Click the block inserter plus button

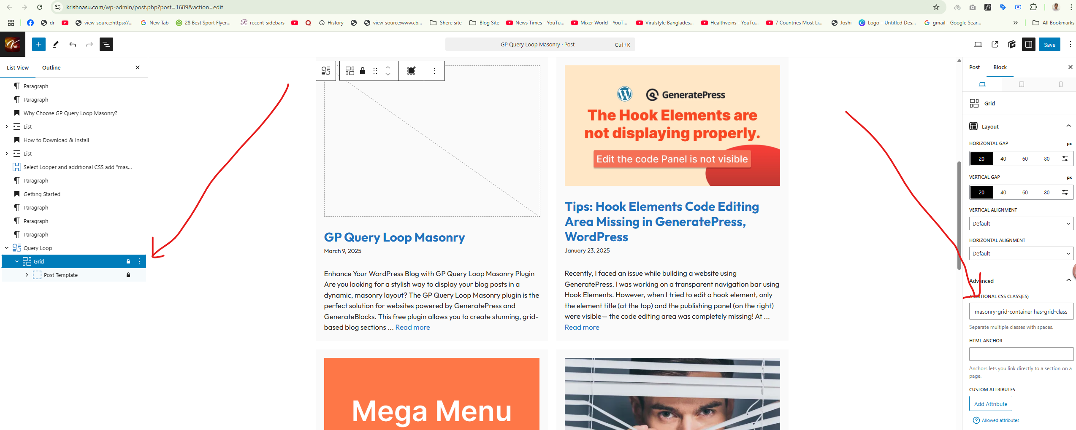[x=38, y=44]
